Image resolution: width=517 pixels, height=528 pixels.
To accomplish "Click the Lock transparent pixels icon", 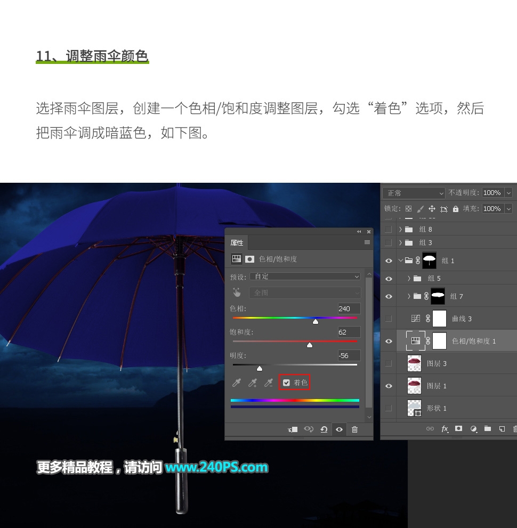I will click(x=408, y=208).
